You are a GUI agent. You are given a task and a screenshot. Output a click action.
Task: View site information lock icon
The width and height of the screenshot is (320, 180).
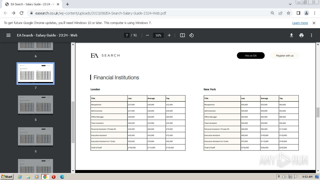point(31,13)
